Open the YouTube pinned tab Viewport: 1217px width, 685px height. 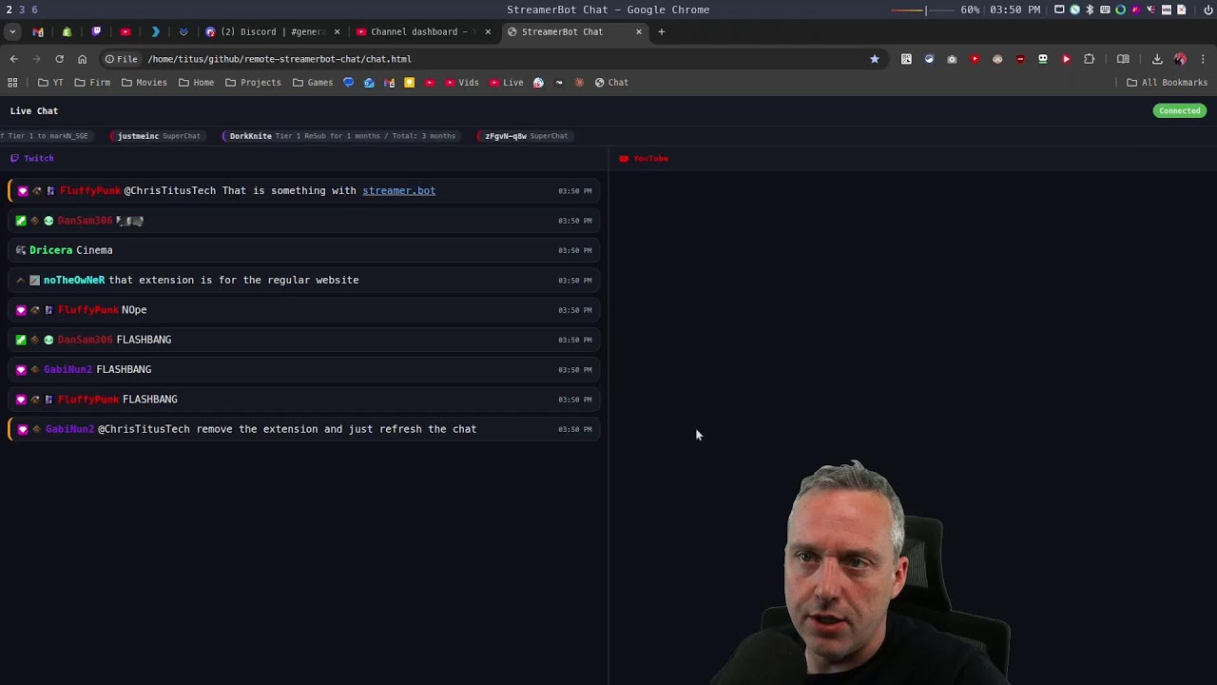point(126,31)
